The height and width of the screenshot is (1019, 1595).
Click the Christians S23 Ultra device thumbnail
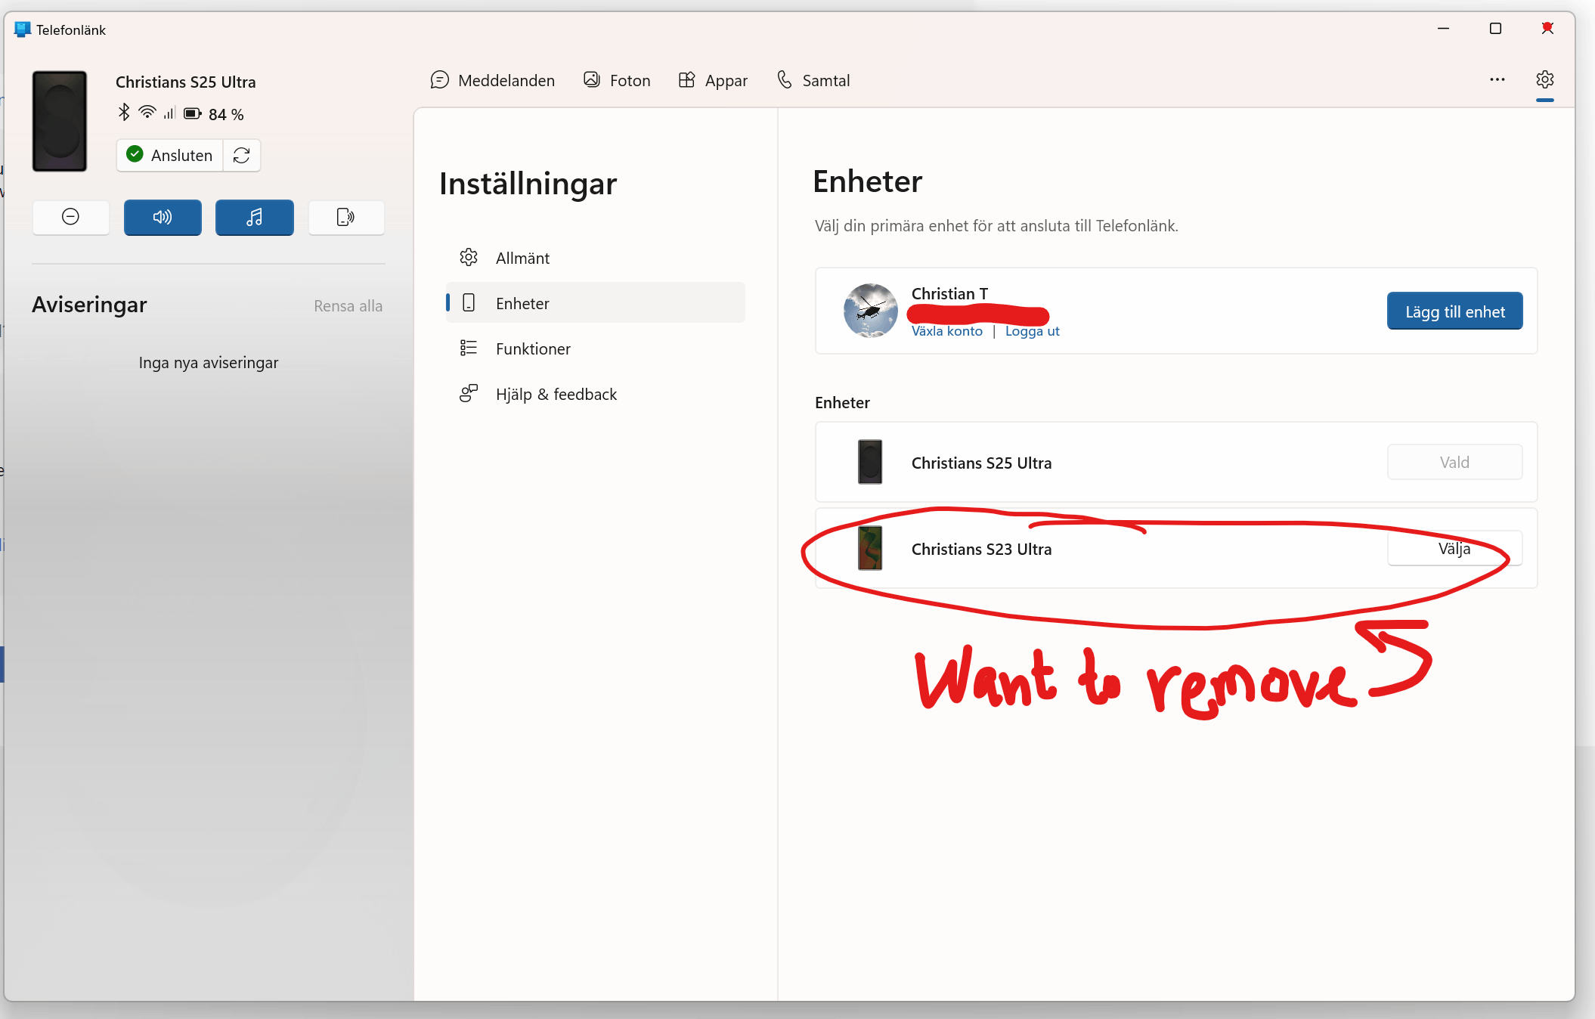click(870, 548)
